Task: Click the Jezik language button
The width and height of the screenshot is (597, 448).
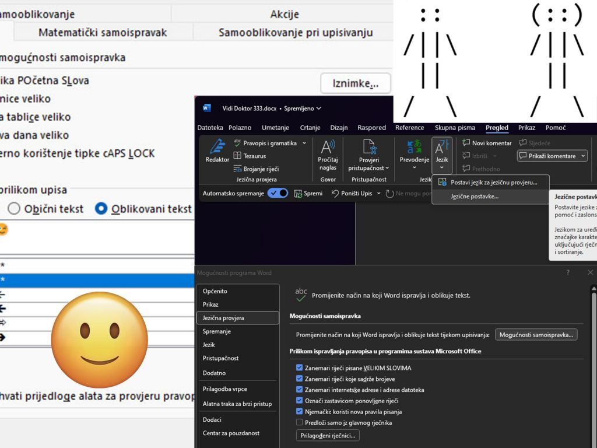Action: coord(442,155)
